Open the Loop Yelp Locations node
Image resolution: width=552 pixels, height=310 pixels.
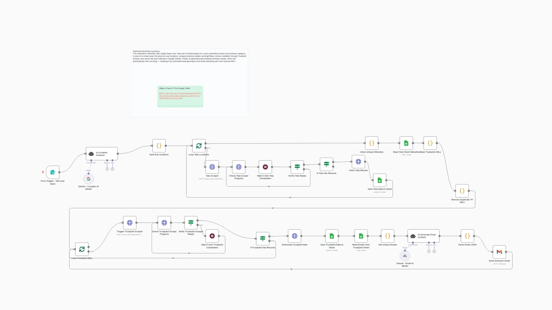(x=199, y=146)
